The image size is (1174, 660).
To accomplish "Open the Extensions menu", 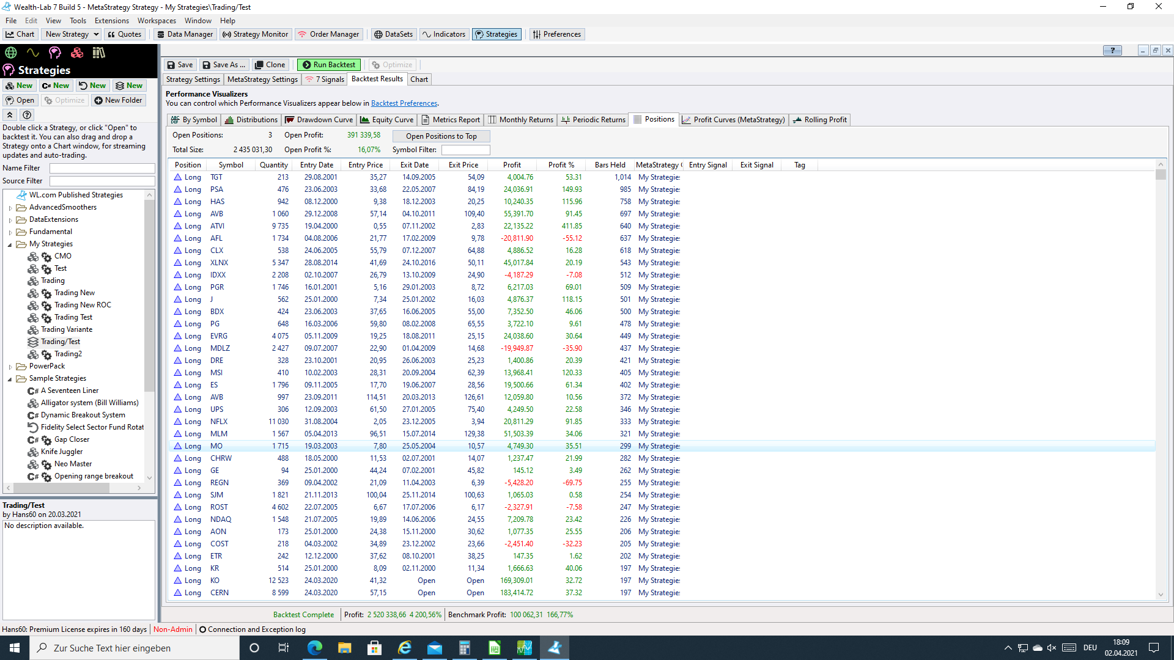I will point(112,21).
